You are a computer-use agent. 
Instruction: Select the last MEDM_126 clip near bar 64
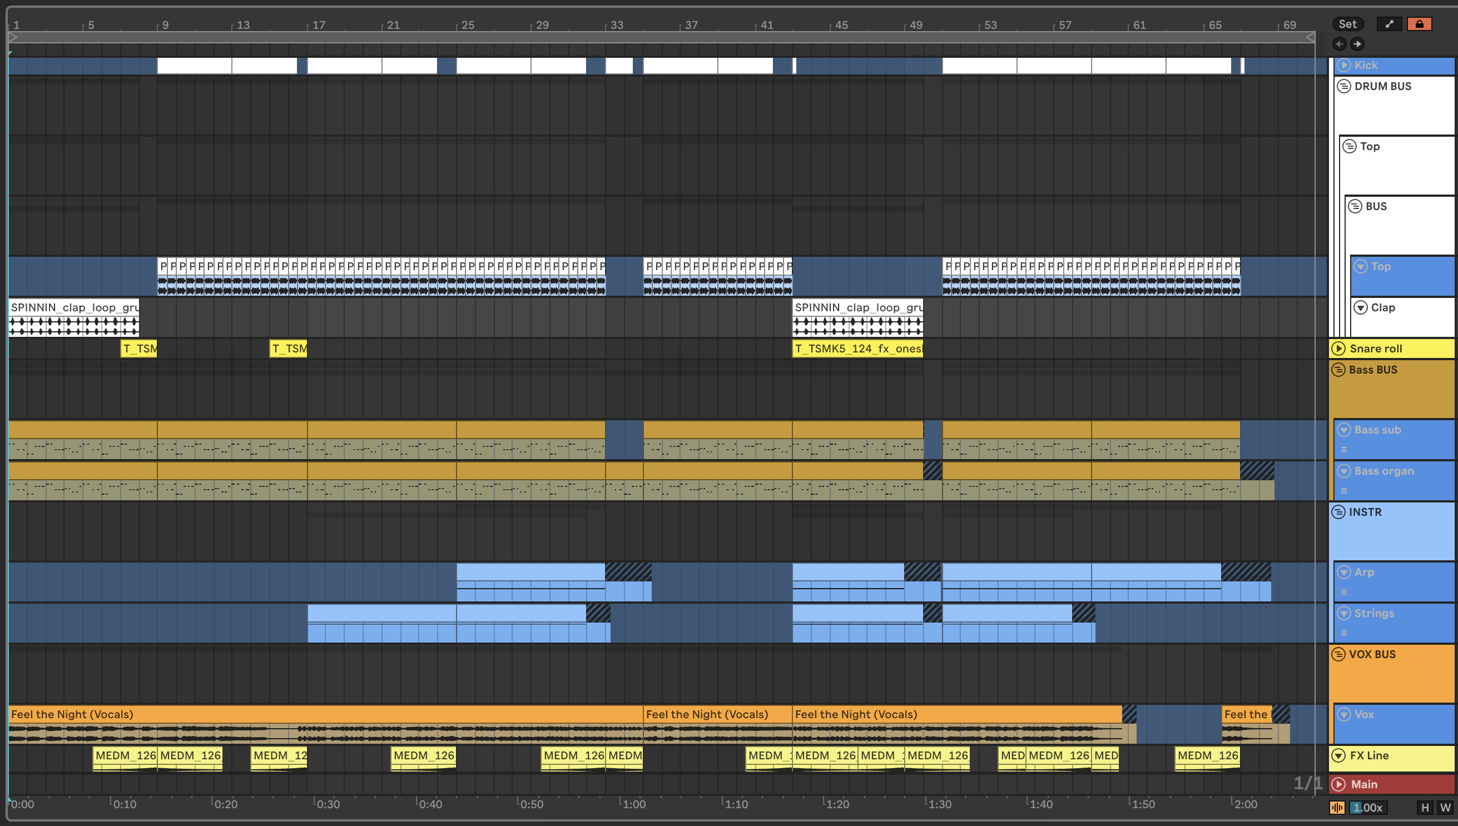pyautogui.click(x=1207, y=759)
